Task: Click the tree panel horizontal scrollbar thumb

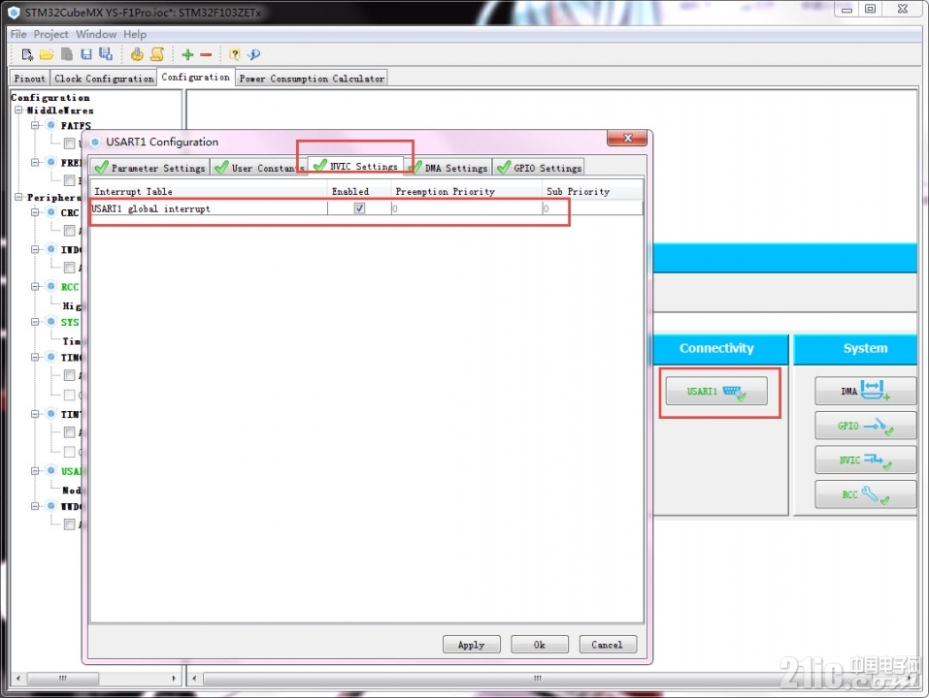Action: (63, 678)
